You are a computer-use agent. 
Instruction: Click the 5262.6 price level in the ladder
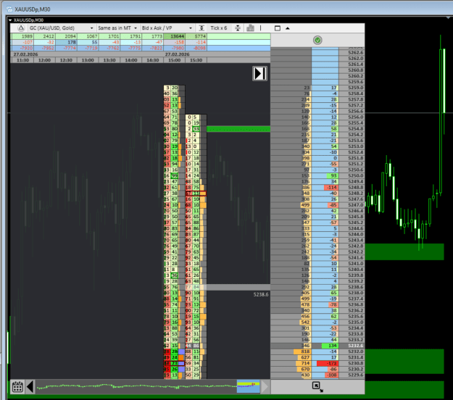click(352, 53)
